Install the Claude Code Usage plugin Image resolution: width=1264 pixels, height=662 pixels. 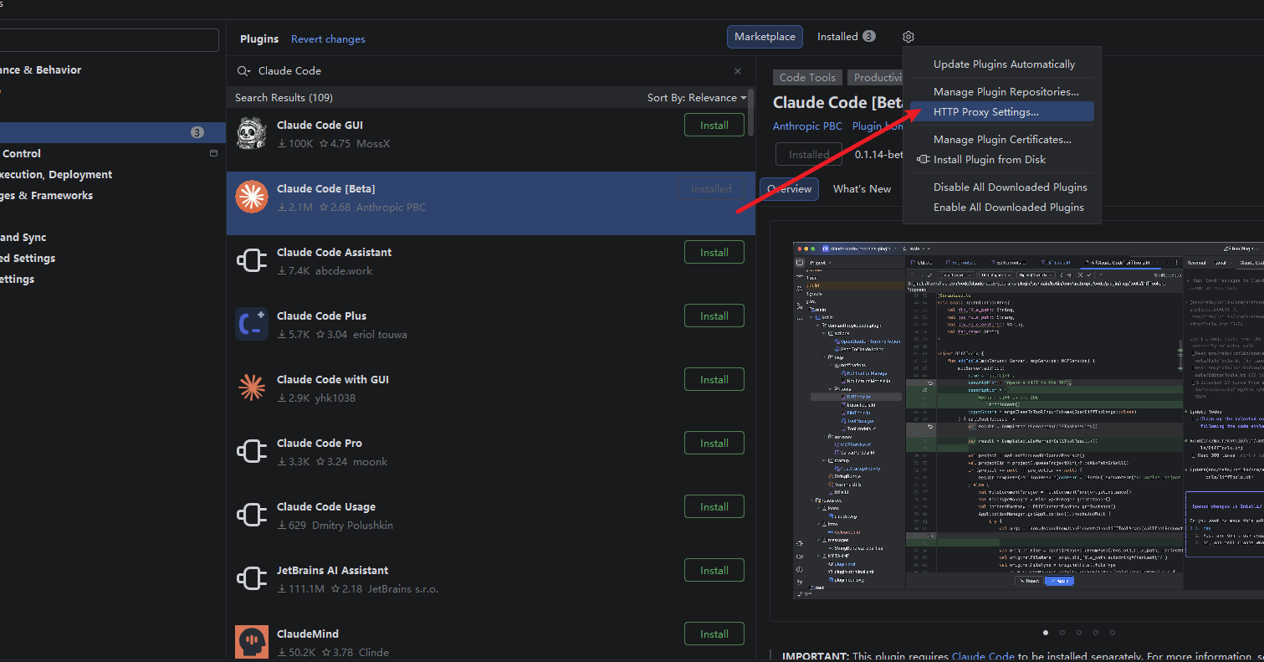pos(714,507)
